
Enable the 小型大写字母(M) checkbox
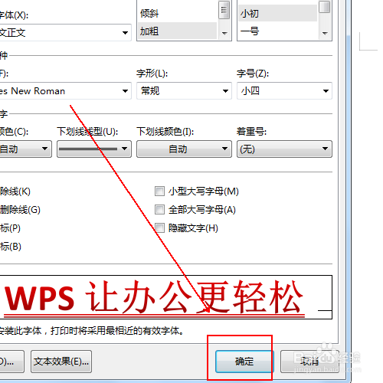coord(159,191)
